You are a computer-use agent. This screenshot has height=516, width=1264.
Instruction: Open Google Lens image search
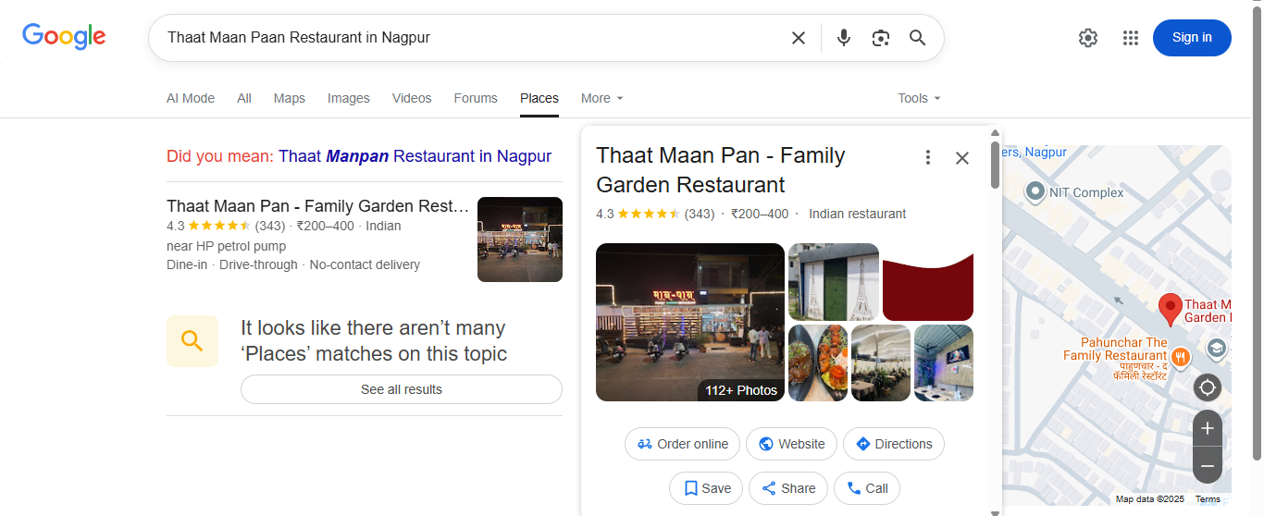click(880, 38)
